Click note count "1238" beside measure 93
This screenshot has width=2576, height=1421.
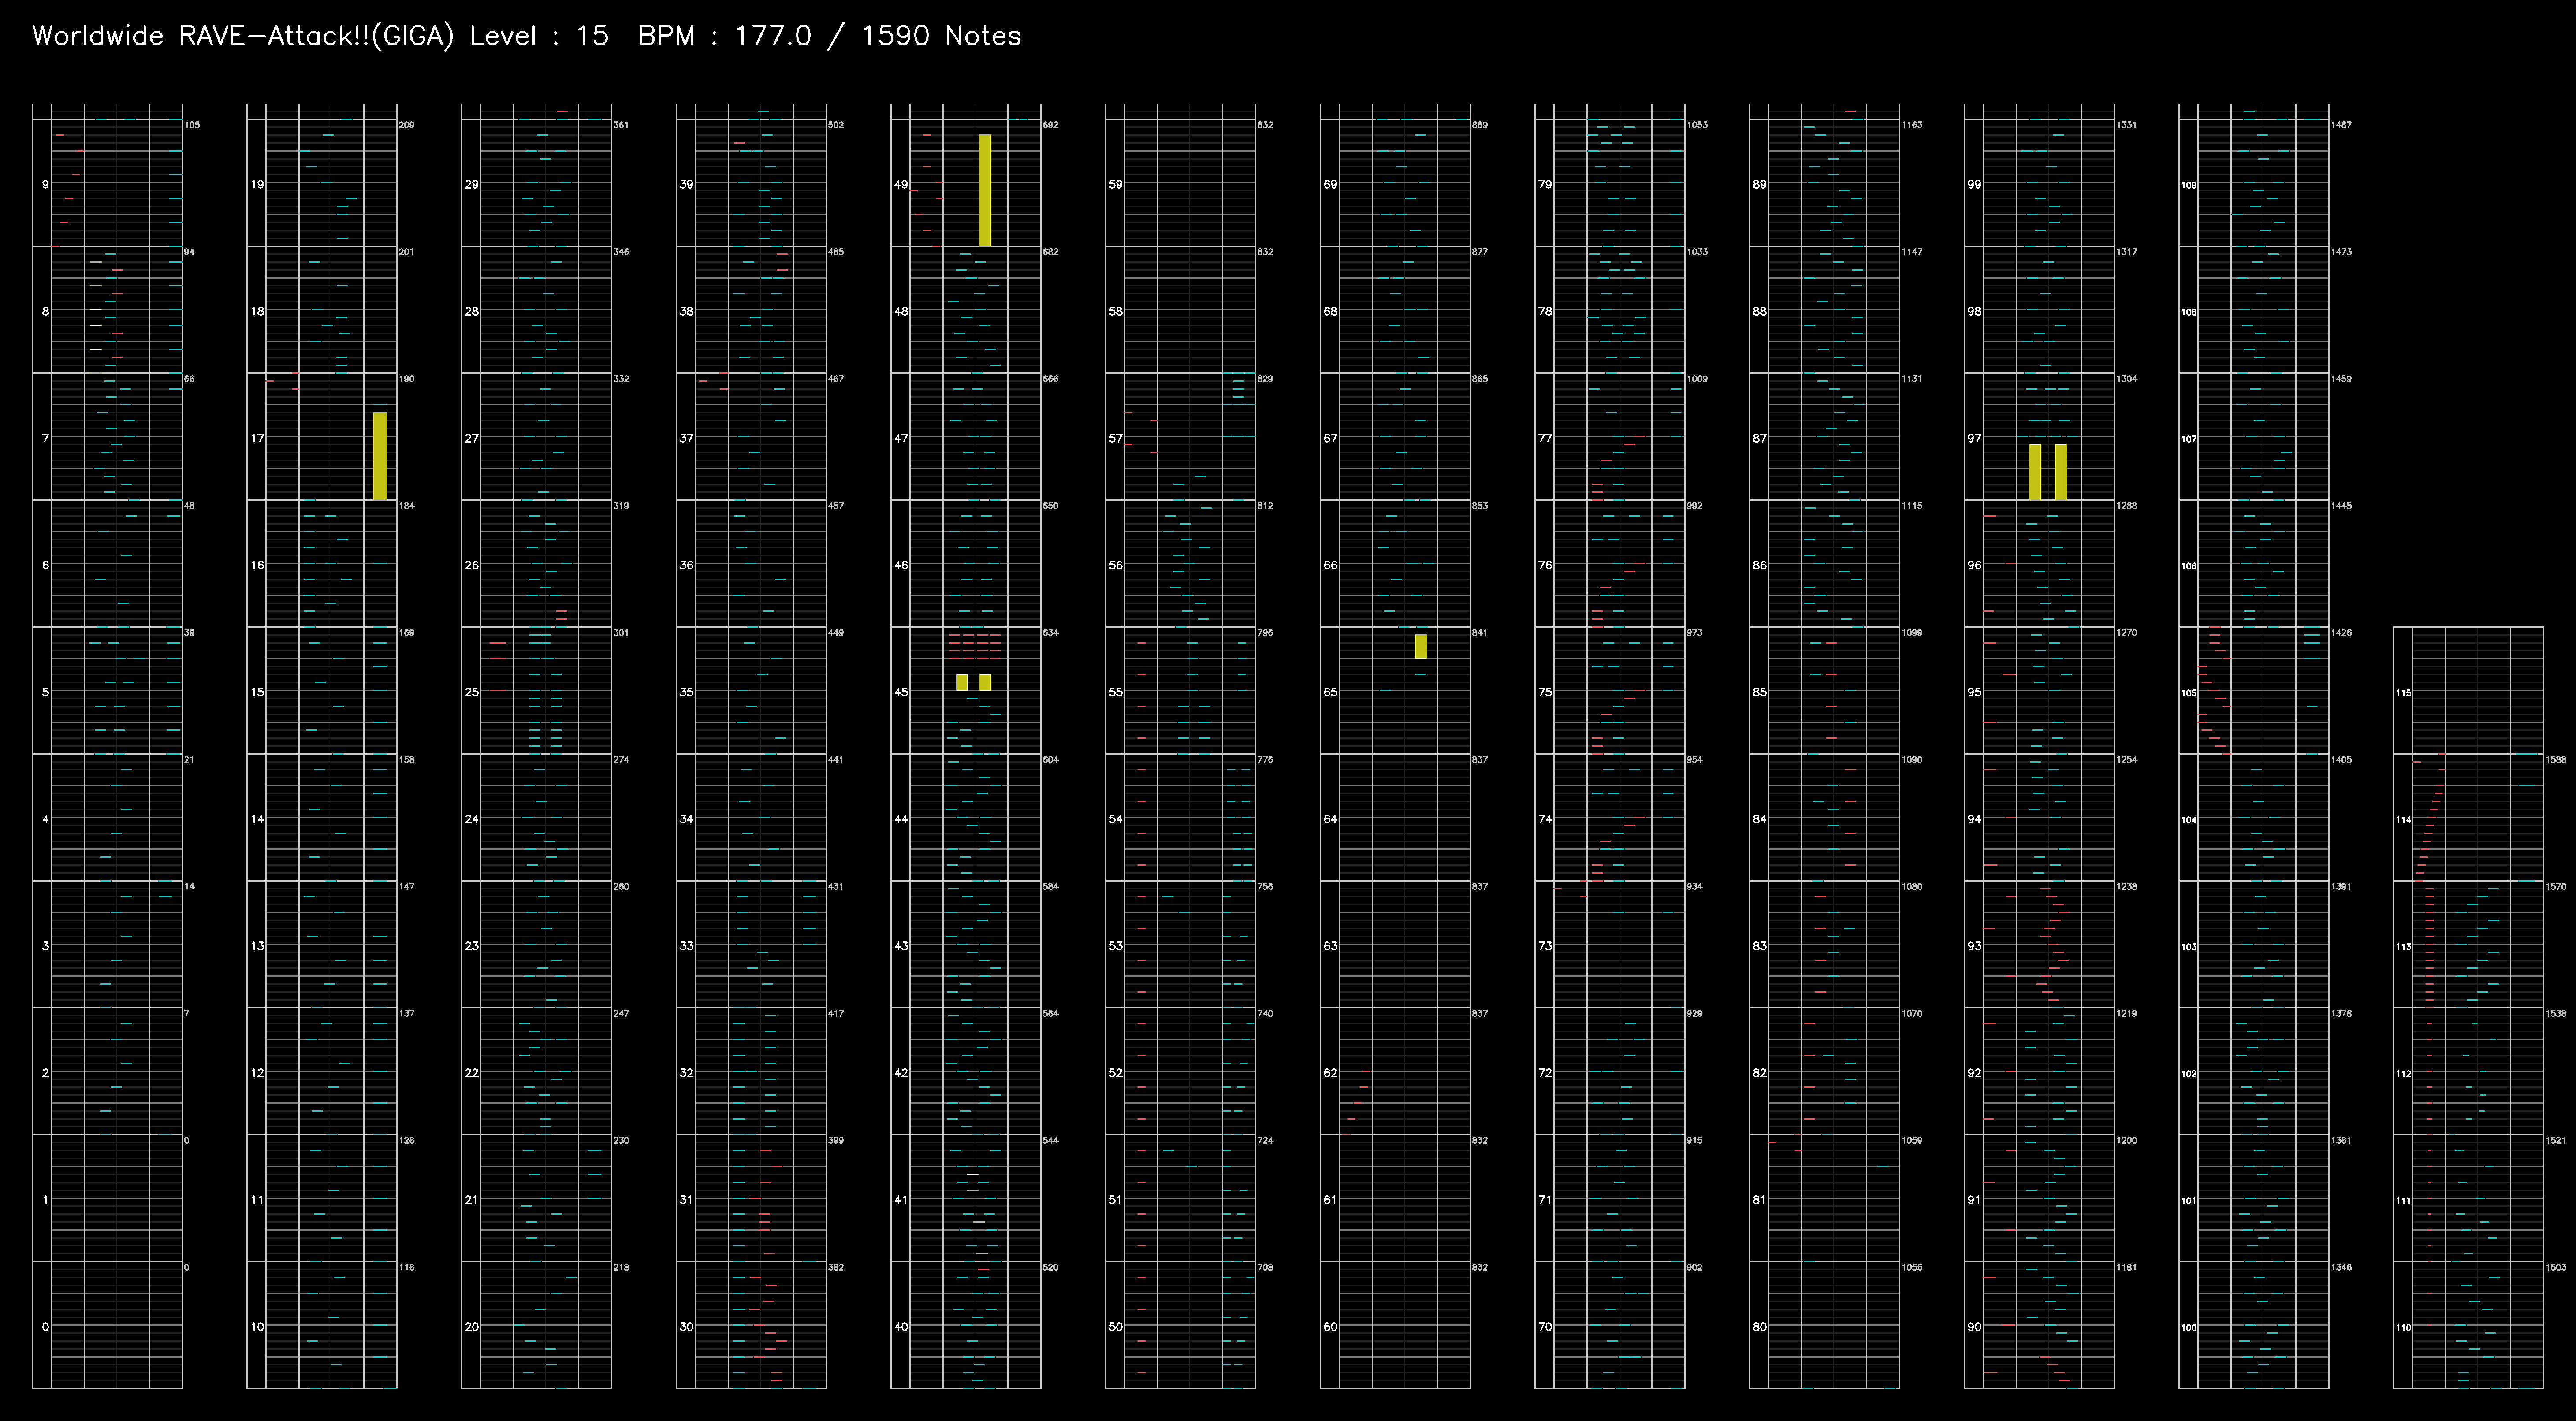pyautogui.click(x=2127, y=887)
